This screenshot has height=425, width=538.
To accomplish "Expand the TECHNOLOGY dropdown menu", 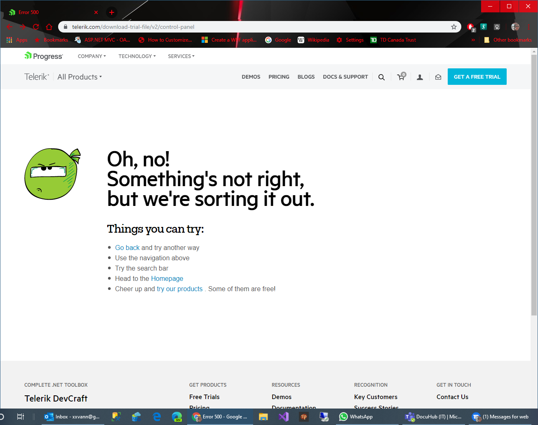I will click(137, 56).
